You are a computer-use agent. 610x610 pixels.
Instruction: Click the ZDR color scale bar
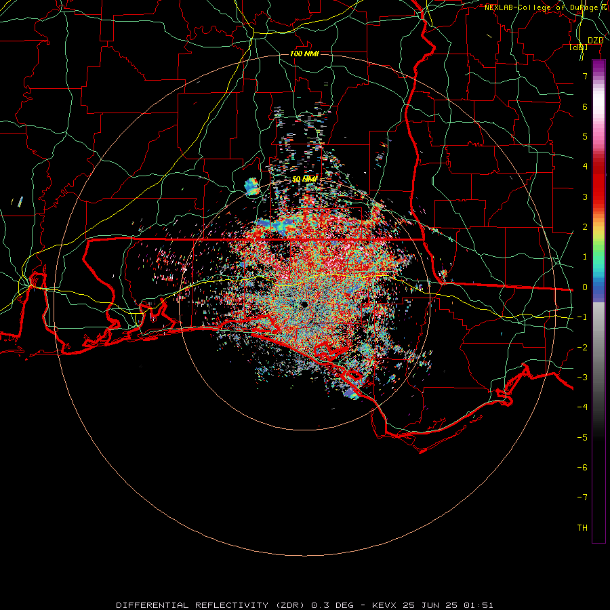tap(598, 301)
